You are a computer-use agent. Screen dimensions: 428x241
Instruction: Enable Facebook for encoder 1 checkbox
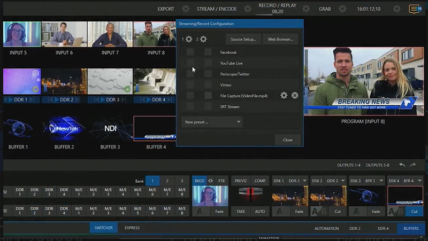click(x=190, y=52)
